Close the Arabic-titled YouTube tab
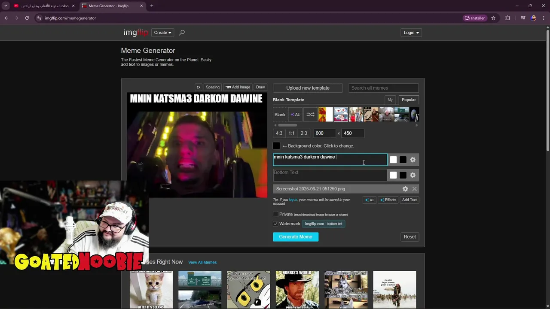 click(x=73, y=6)
